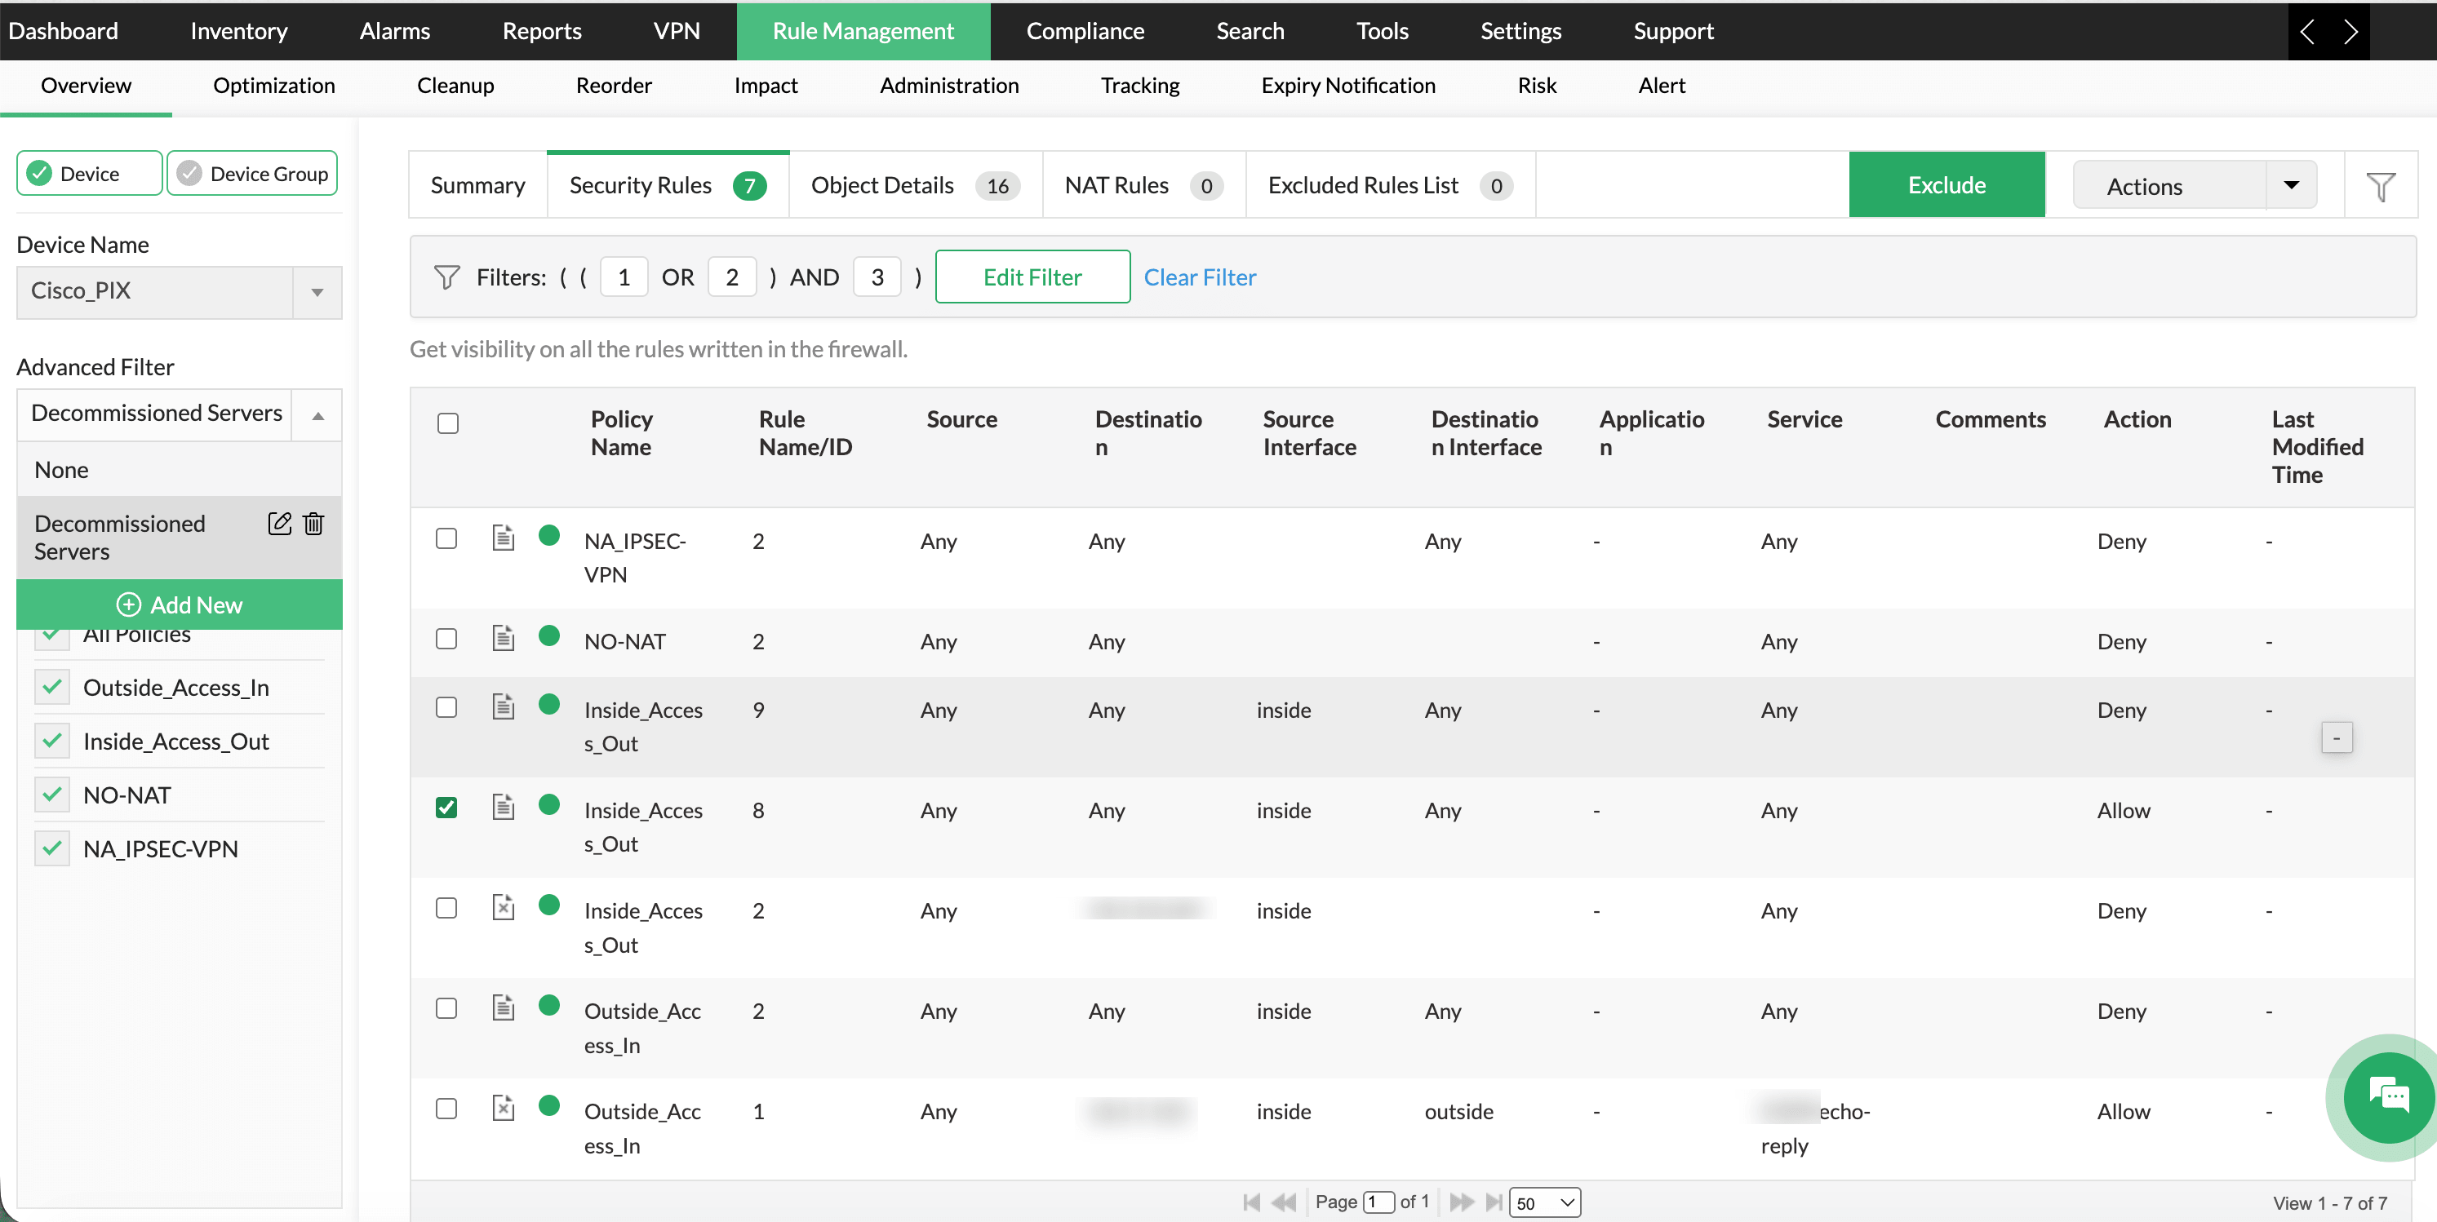2437x1222 pixels.
Task: Open the Optimization sub-tab
Action: pos(273,86)
